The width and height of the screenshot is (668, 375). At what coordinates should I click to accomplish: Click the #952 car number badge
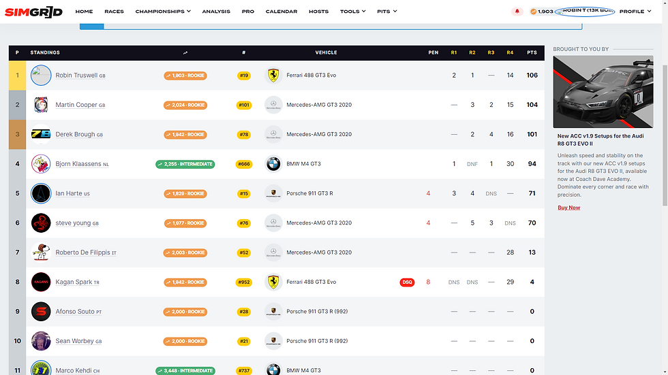pos(244,282)
